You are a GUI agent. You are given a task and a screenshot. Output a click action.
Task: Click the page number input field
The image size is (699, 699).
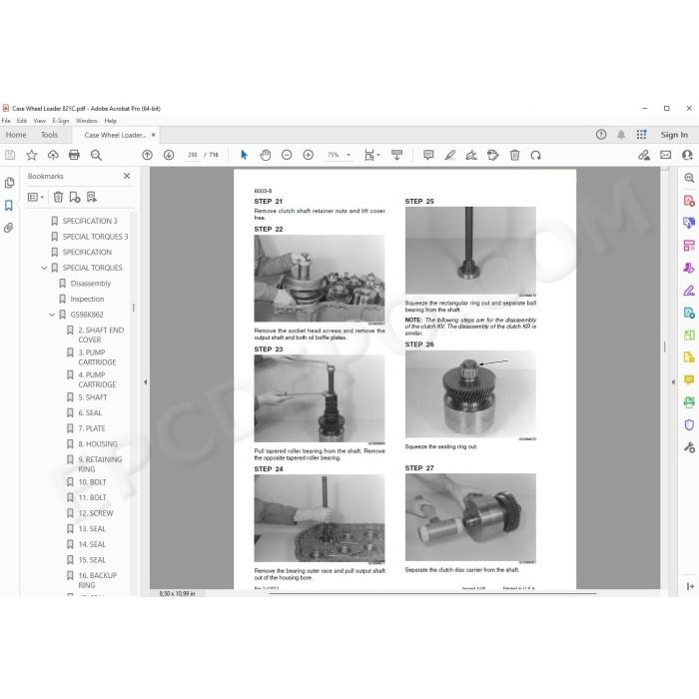pos(192,155)
